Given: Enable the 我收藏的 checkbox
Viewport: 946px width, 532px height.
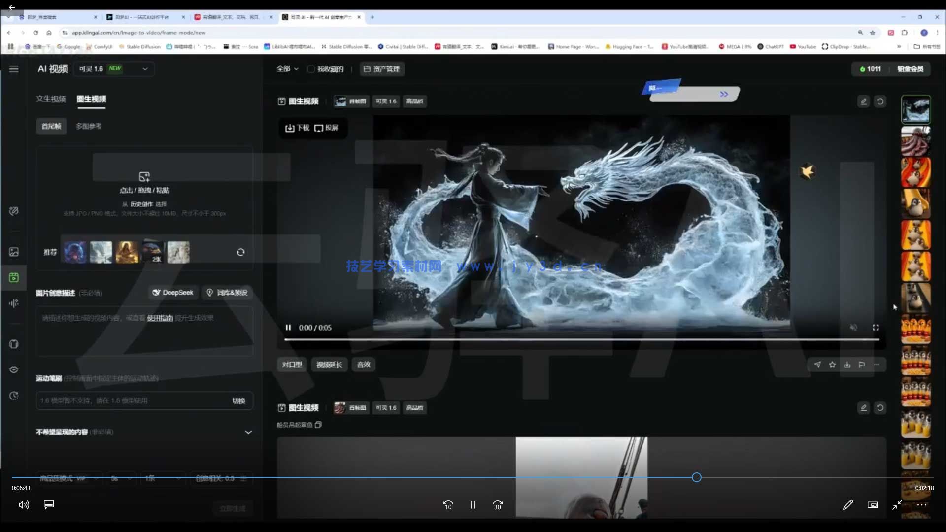Looking at the screenshot, I should 311,69.
